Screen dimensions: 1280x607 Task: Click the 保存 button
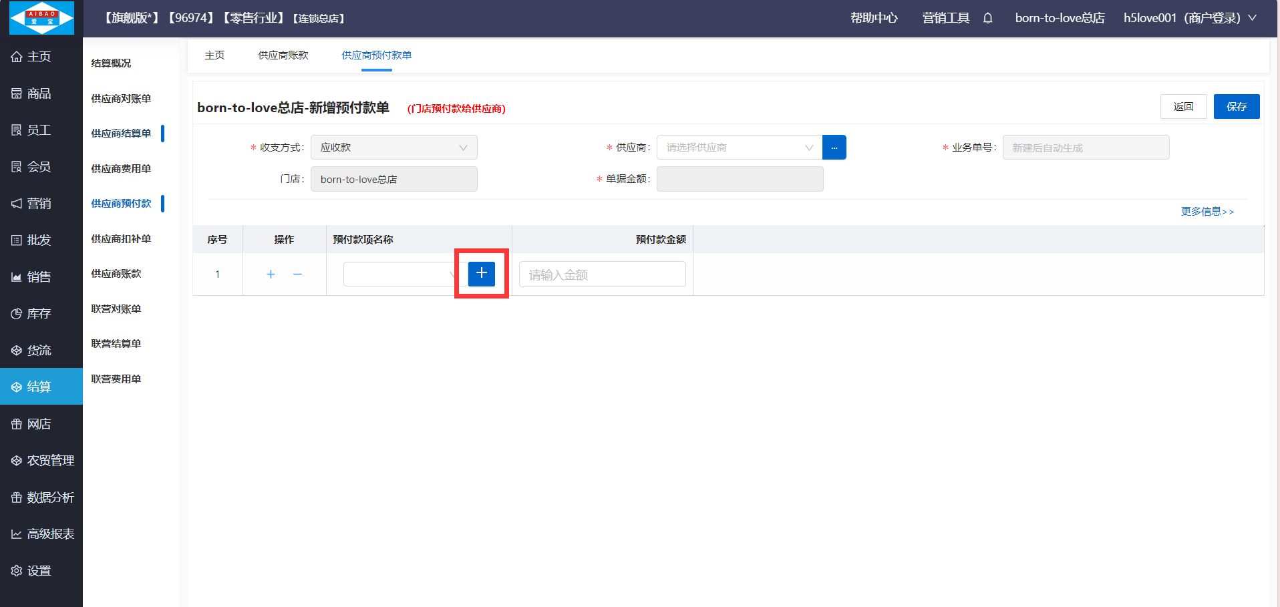[x=1236, y=107]
